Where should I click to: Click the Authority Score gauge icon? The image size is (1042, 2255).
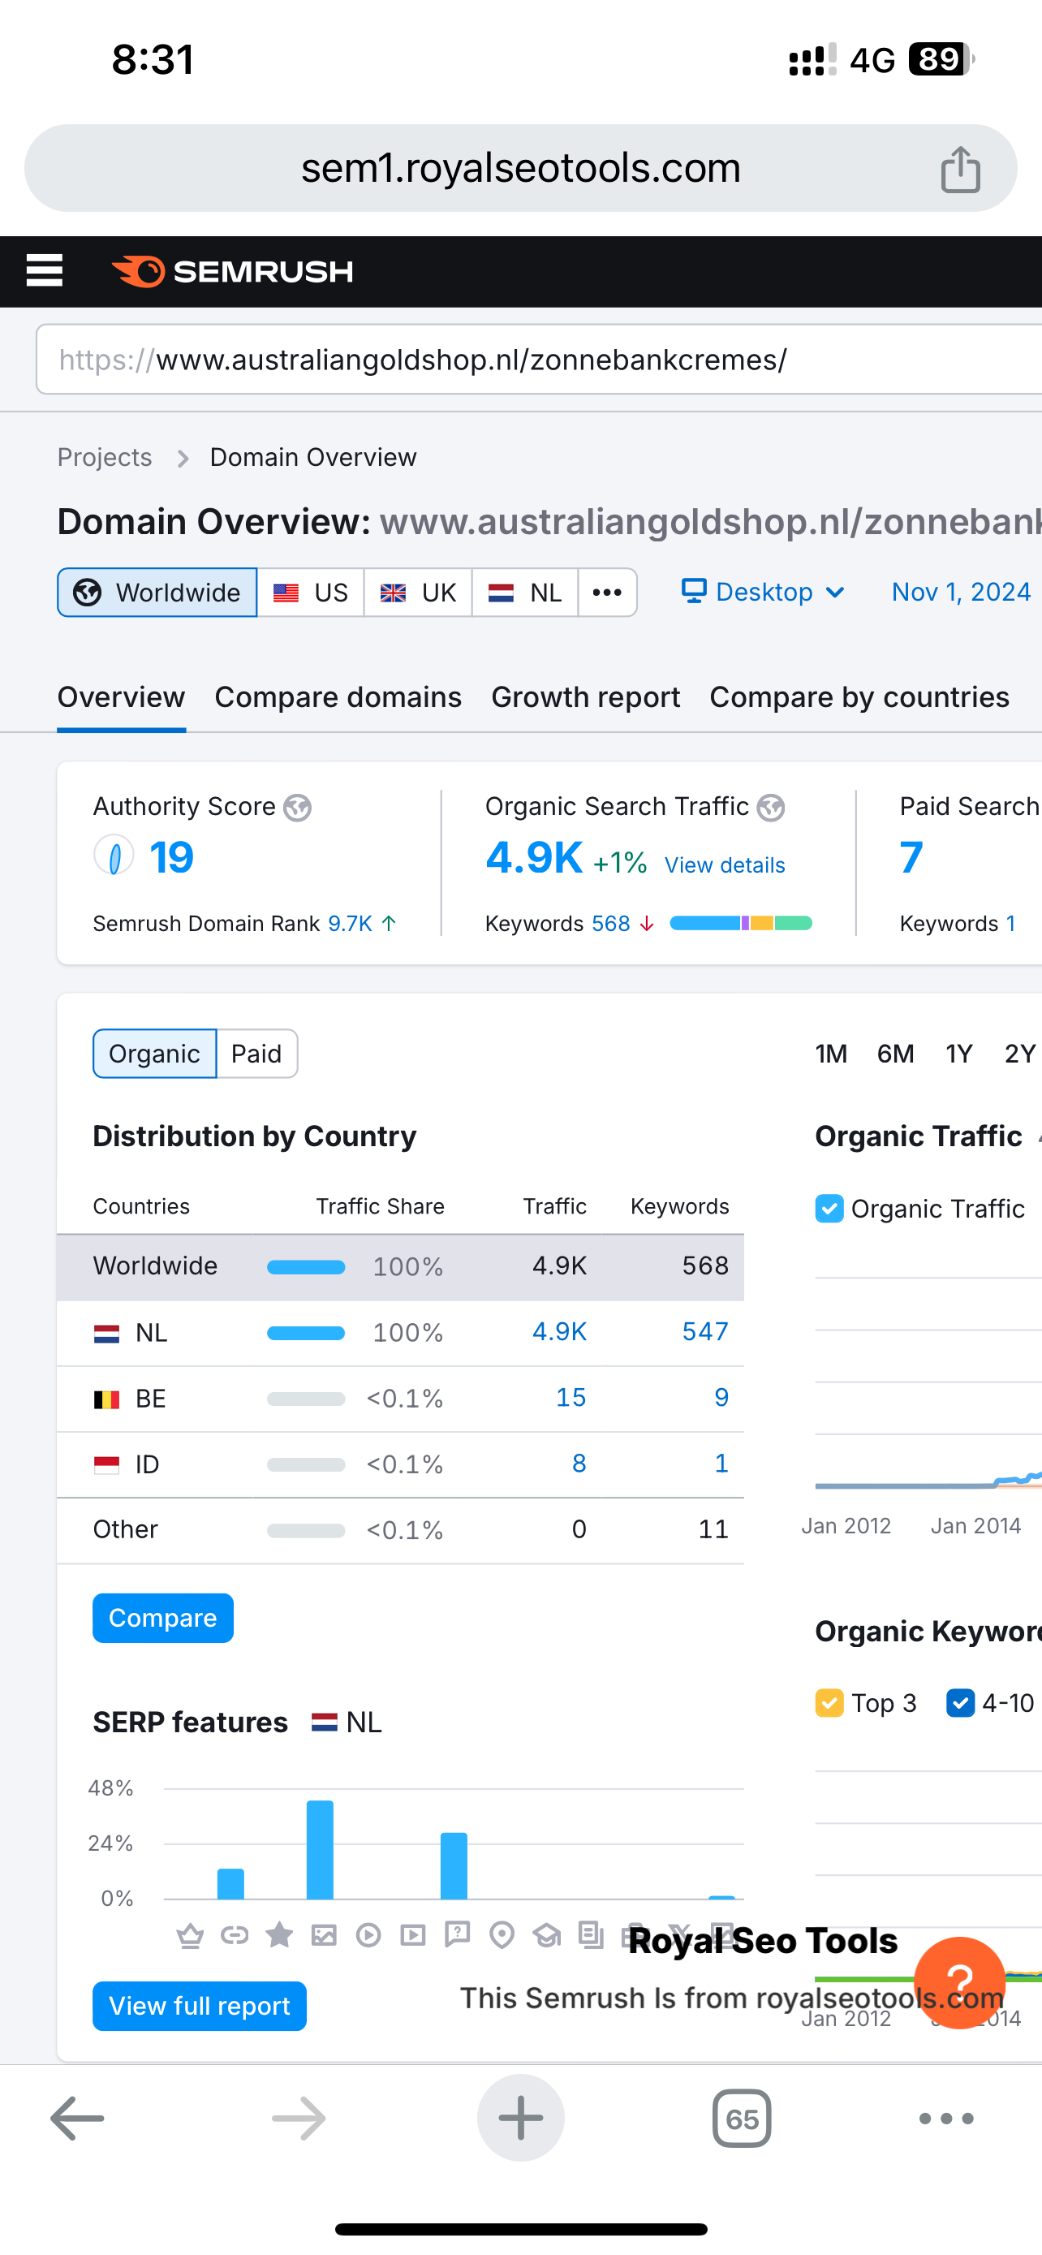click(x=114, y=856)
